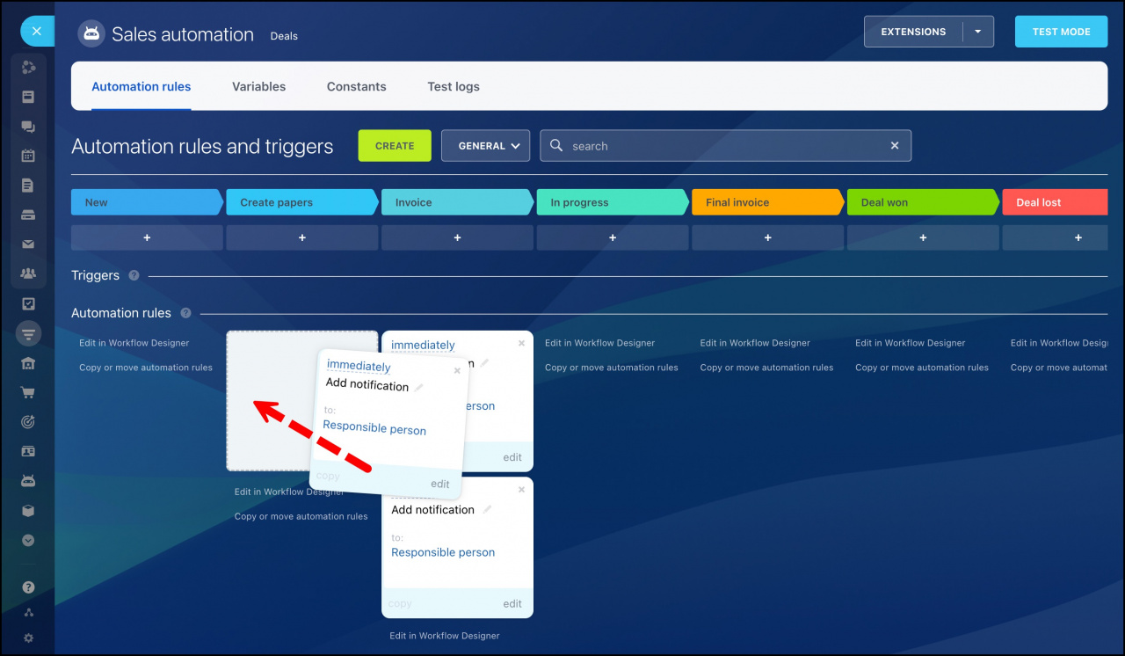This screenshot has width=1125, height=656.
Task: Change Responsible person on lower notification card
Action: 443,552
